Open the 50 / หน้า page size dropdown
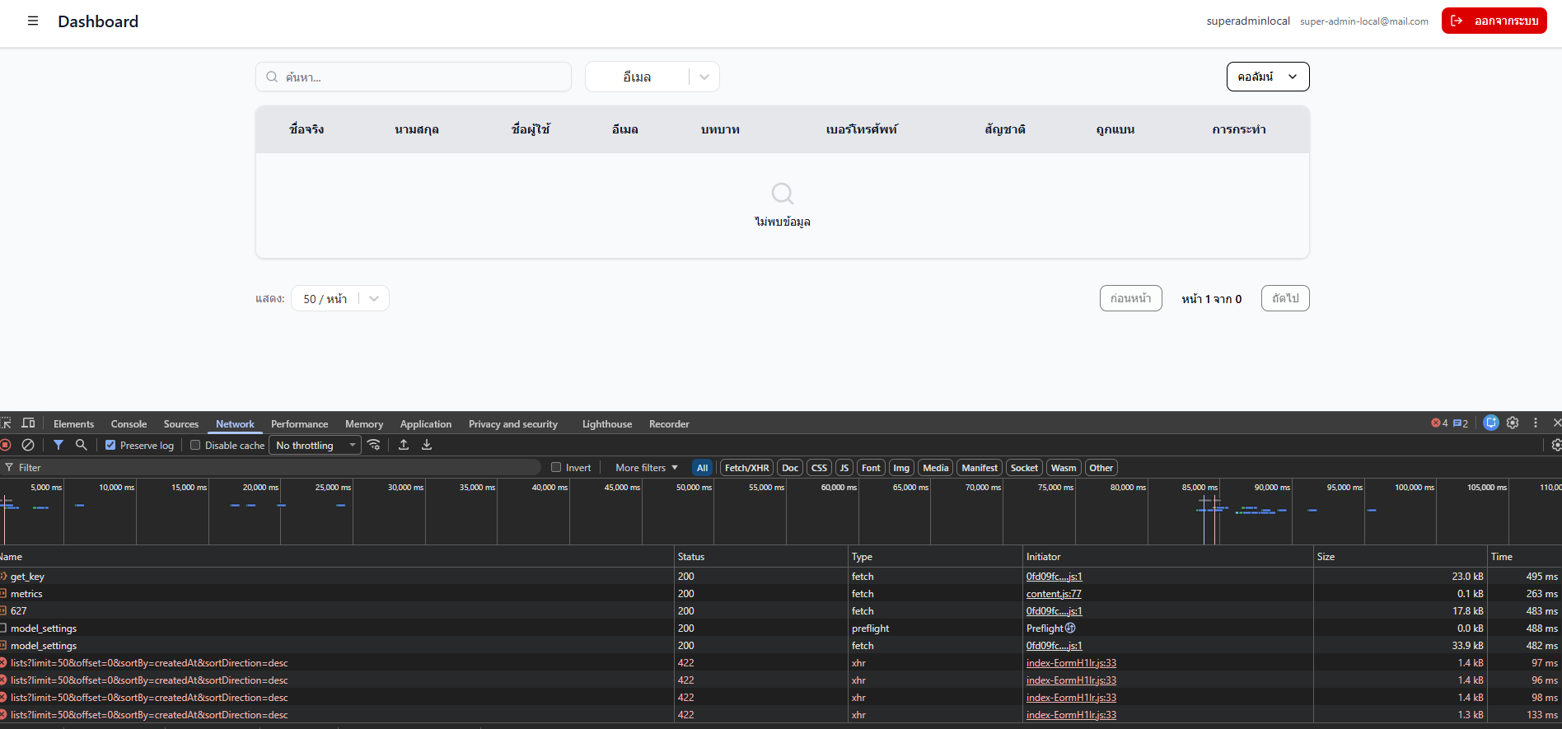Viewport: 1562px width, 729px height. coord(339,298)
